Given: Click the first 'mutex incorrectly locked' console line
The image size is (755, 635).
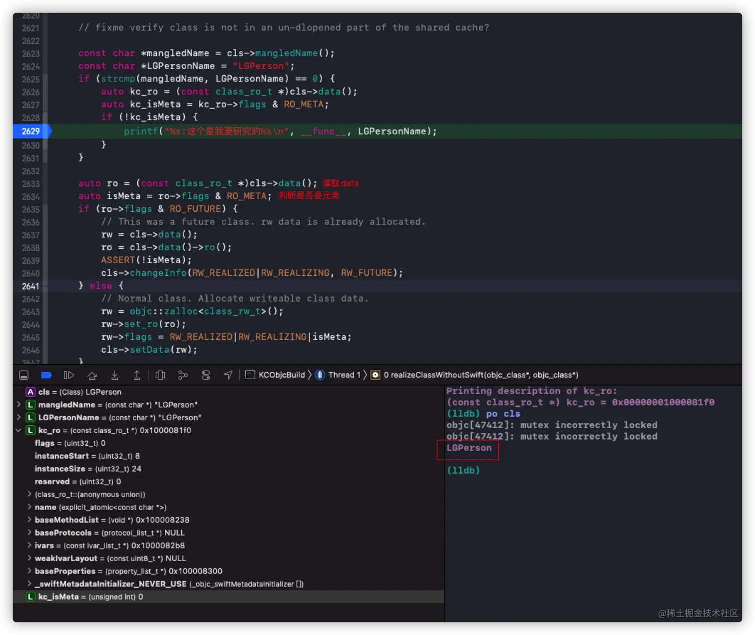Looking at the screenshot, I should click(x=552, y=425).
